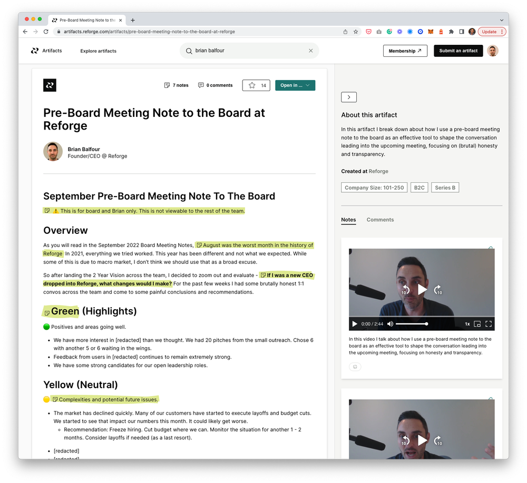
Task: Focus the search field containing brian balfour
Action: pyautogui.click(x=249, y=51)
